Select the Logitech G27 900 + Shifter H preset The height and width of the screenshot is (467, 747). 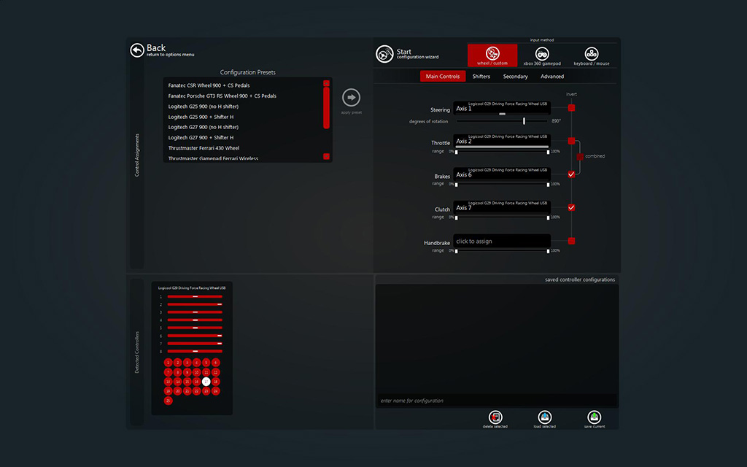[x=201, y=137]
